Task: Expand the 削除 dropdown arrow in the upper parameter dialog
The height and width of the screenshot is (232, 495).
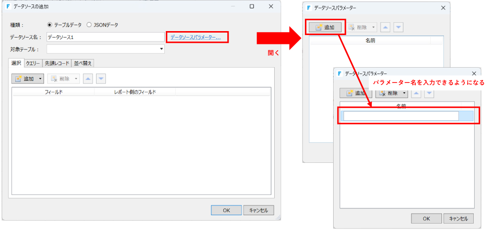Action: coord(373,27)
